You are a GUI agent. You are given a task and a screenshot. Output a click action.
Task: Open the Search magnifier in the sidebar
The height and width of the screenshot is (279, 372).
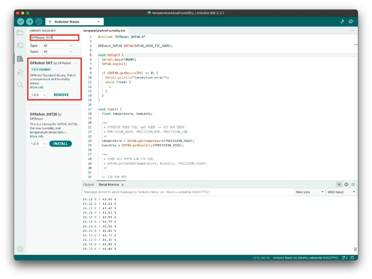[x=20, y=85]
